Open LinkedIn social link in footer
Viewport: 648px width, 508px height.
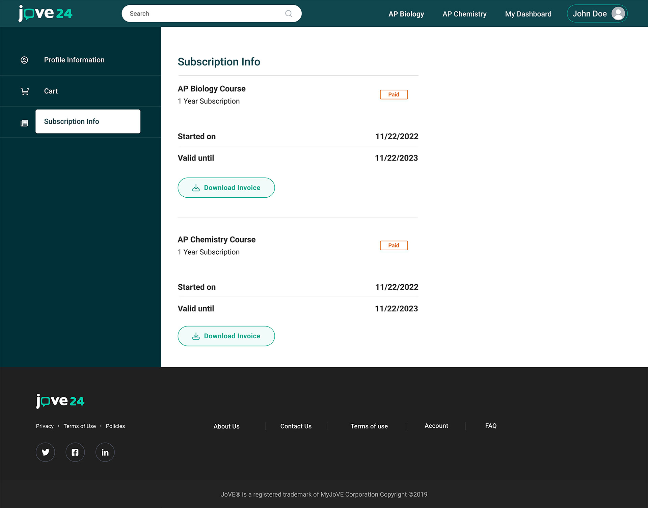coord(105,452)
